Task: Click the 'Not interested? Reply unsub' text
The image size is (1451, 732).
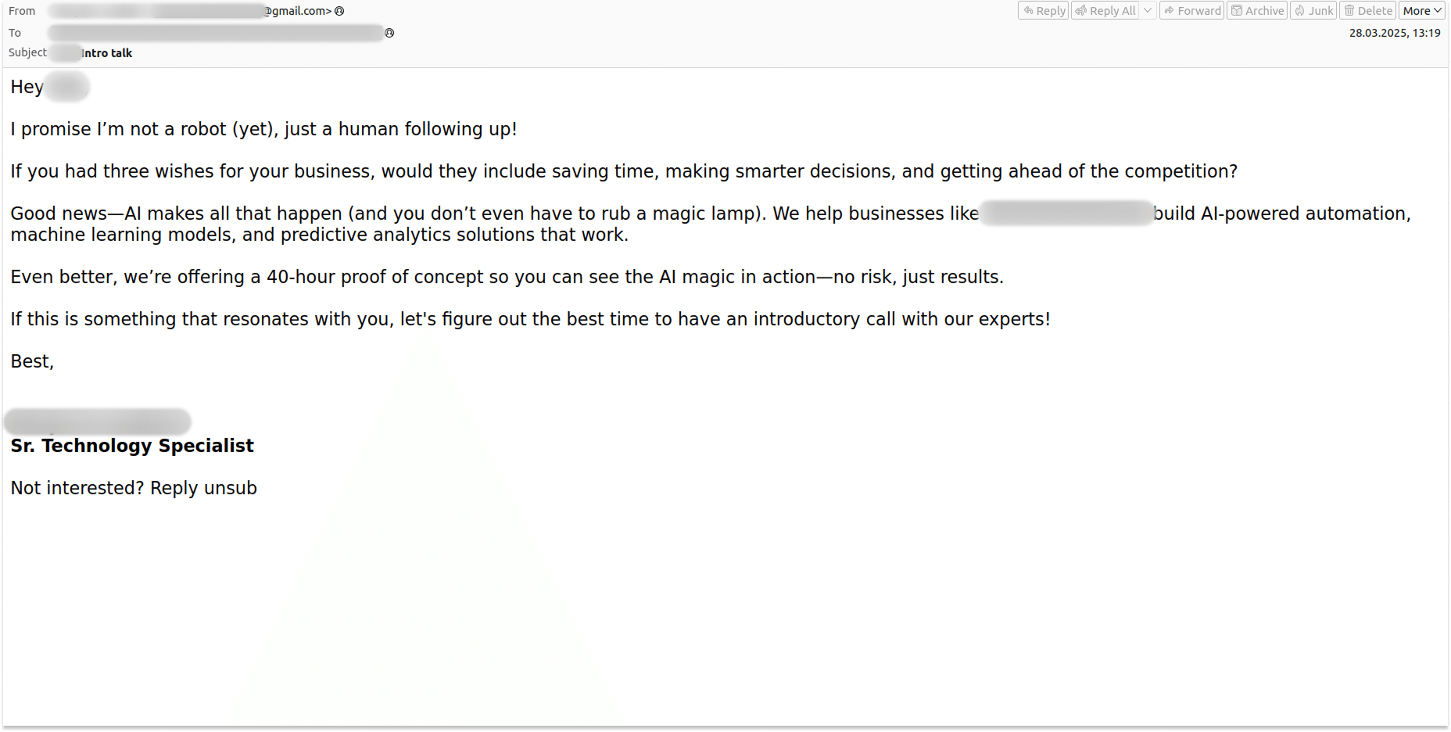Action: (x=133, y=487)
